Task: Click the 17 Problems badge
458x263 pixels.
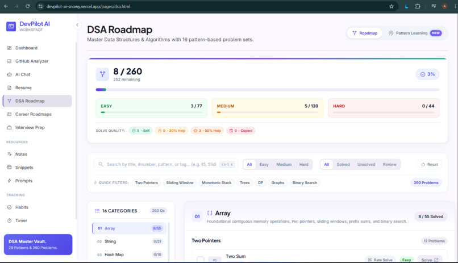Action: [x=434, y=241]
